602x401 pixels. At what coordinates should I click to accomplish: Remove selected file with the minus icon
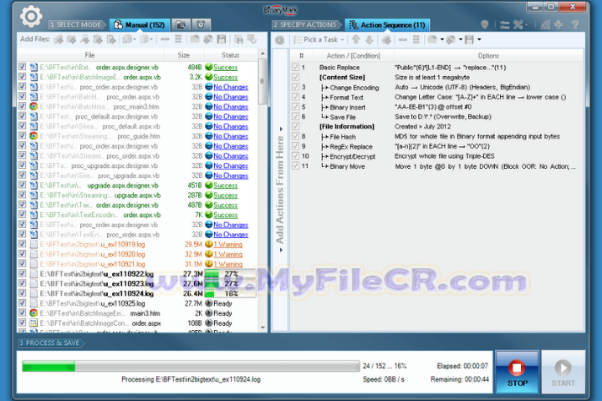(x=165, y=39)
